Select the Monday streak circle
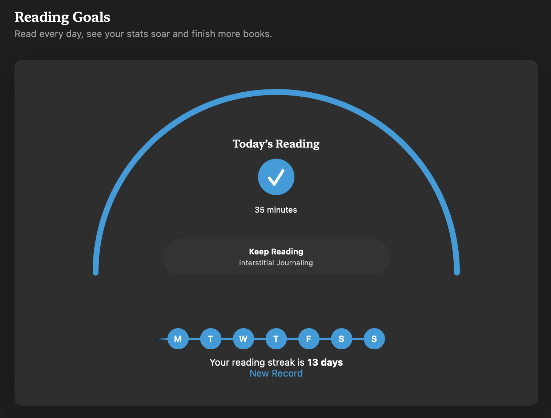 click(178, 339)
